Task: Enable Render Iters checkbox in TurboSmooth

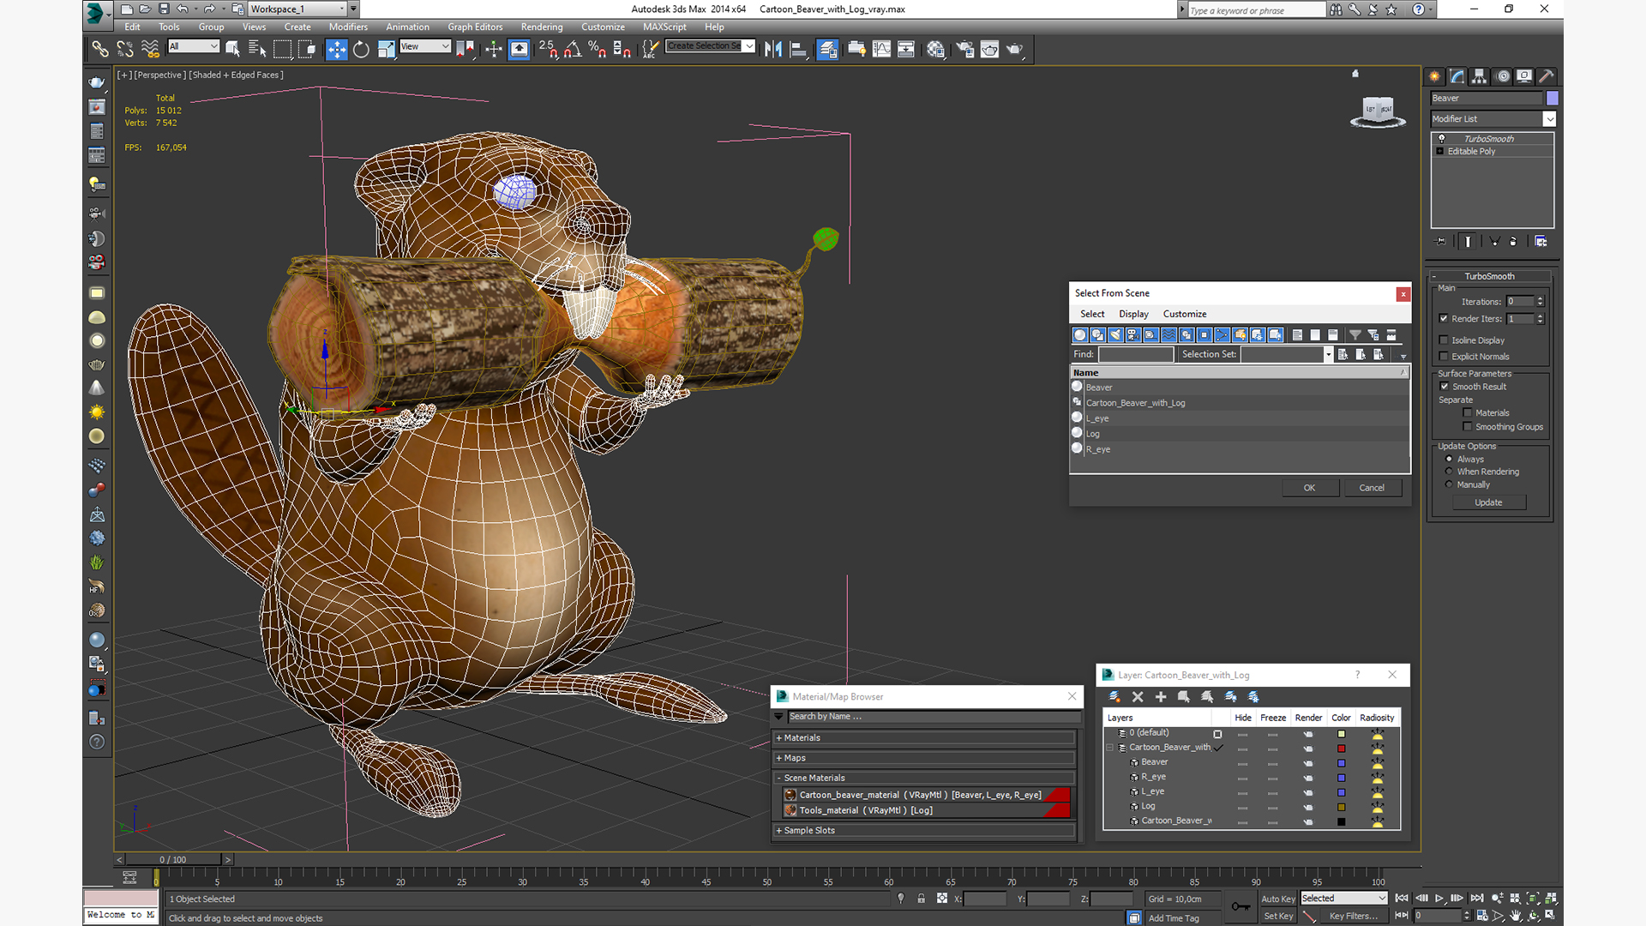Action: 1445,318
